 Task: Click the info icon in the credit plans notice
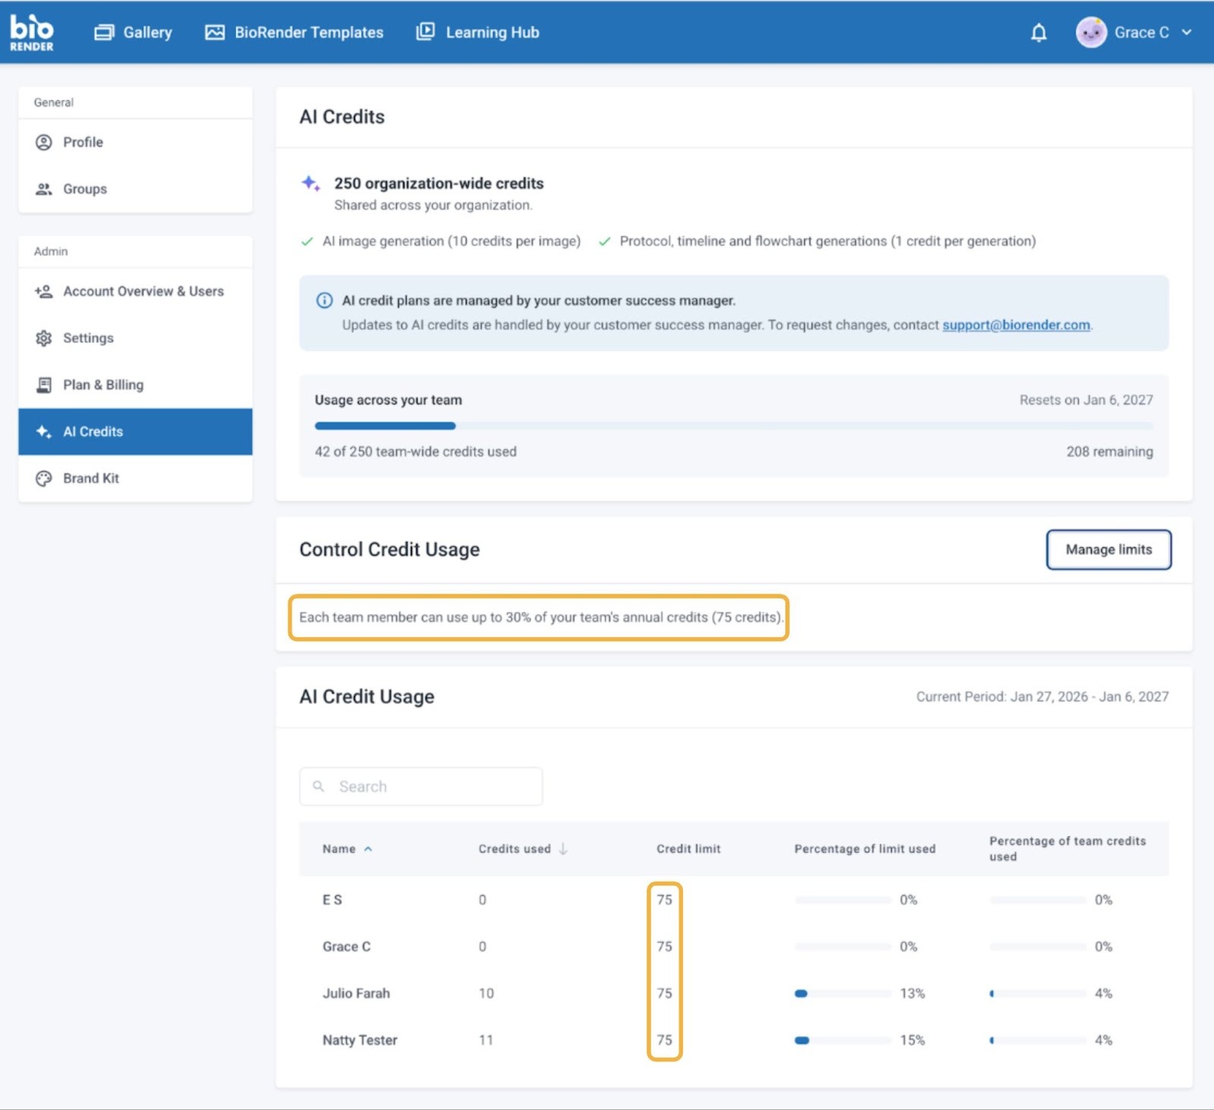[324, 300]
